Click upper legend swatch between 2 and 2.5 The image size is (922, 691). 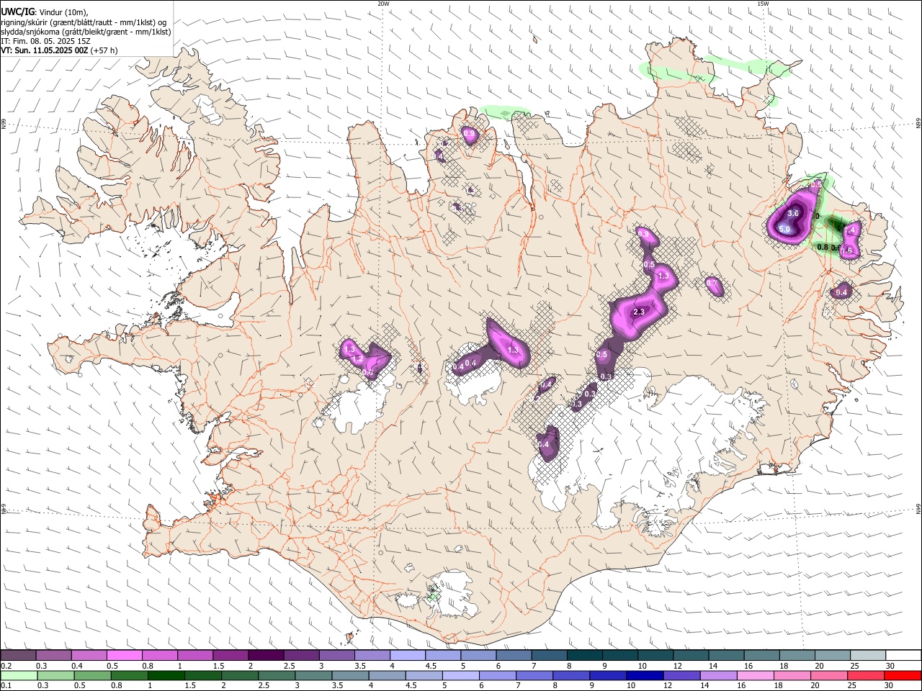point(266,656)
